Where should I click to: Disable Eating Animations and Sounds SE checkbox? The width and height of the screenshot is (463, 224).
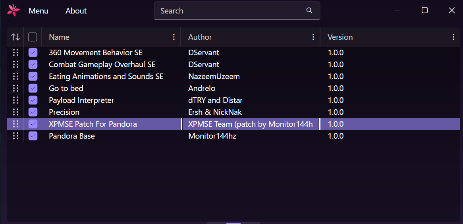click(x=33, y=76)
